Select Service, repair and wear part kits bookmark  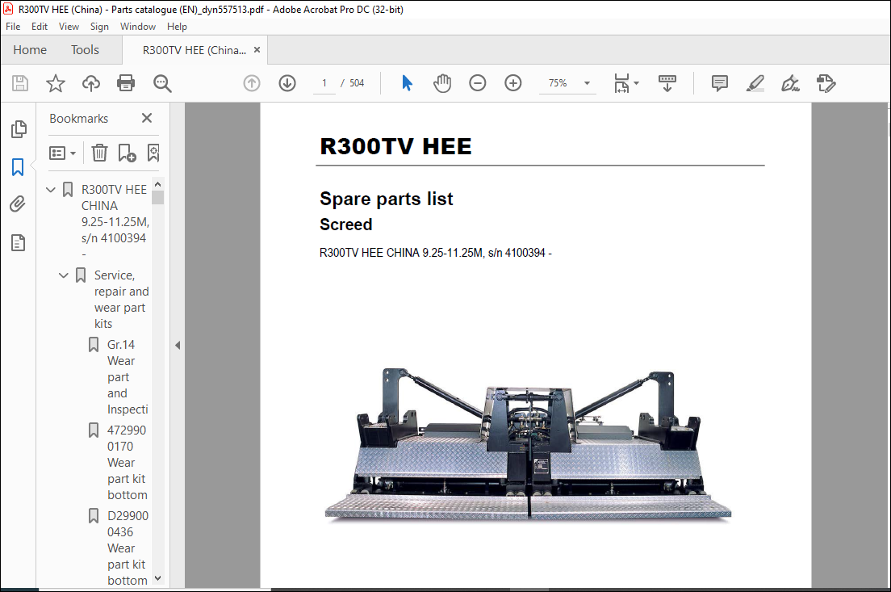point(122,299)
